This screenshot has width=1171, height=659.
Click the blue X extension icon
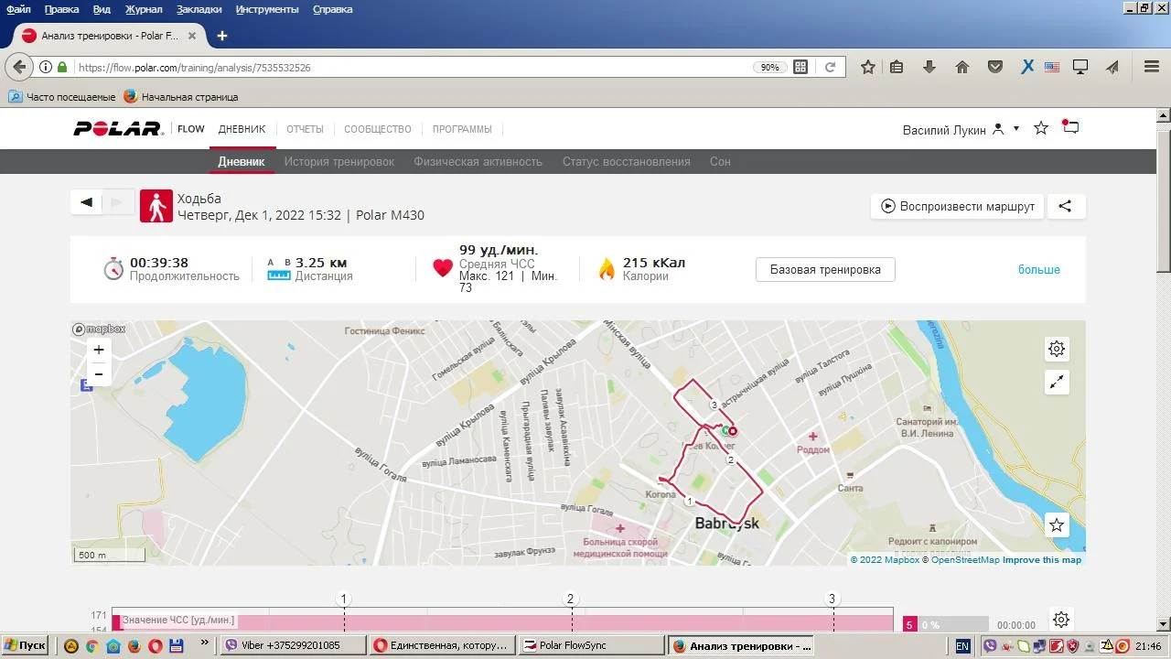tap(1027, 67)
